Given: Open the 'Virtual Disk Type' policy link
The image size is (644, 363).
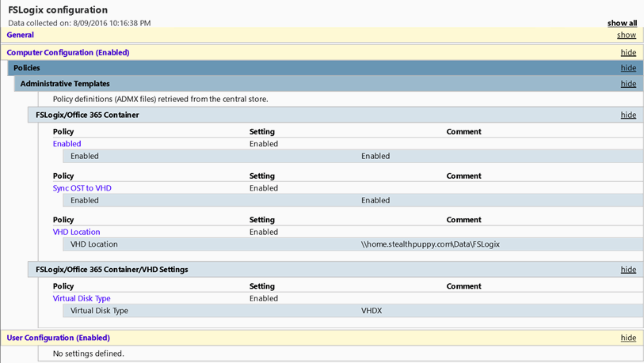Looking at the screenshot, I should 82,299.
